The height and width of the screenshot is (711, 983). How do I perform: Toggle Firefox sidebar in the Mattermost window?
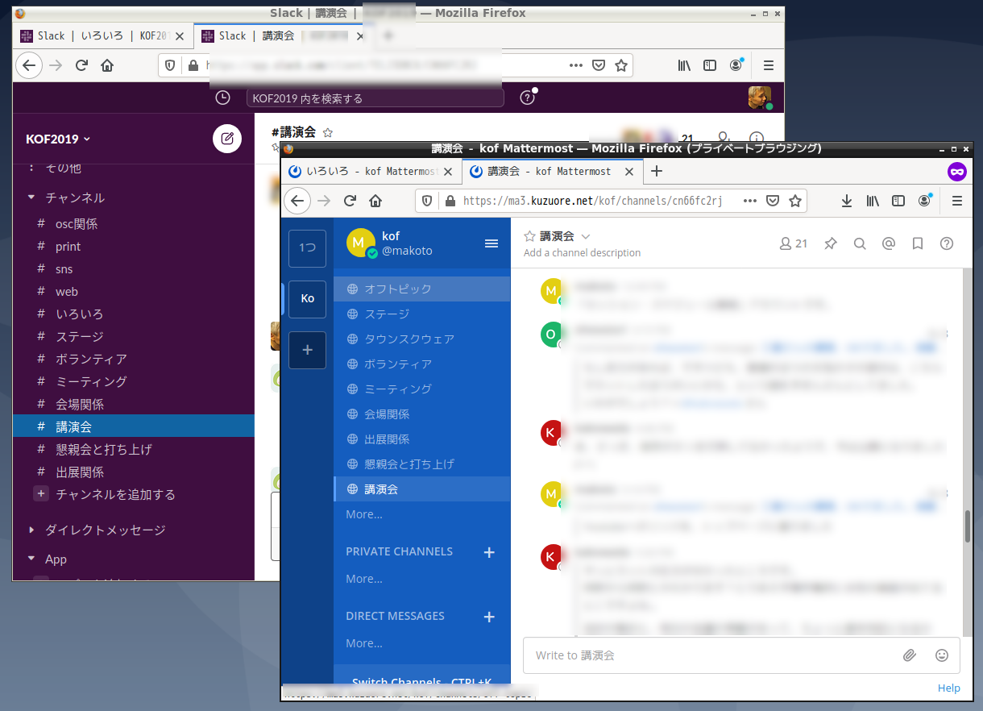point(898,201)
